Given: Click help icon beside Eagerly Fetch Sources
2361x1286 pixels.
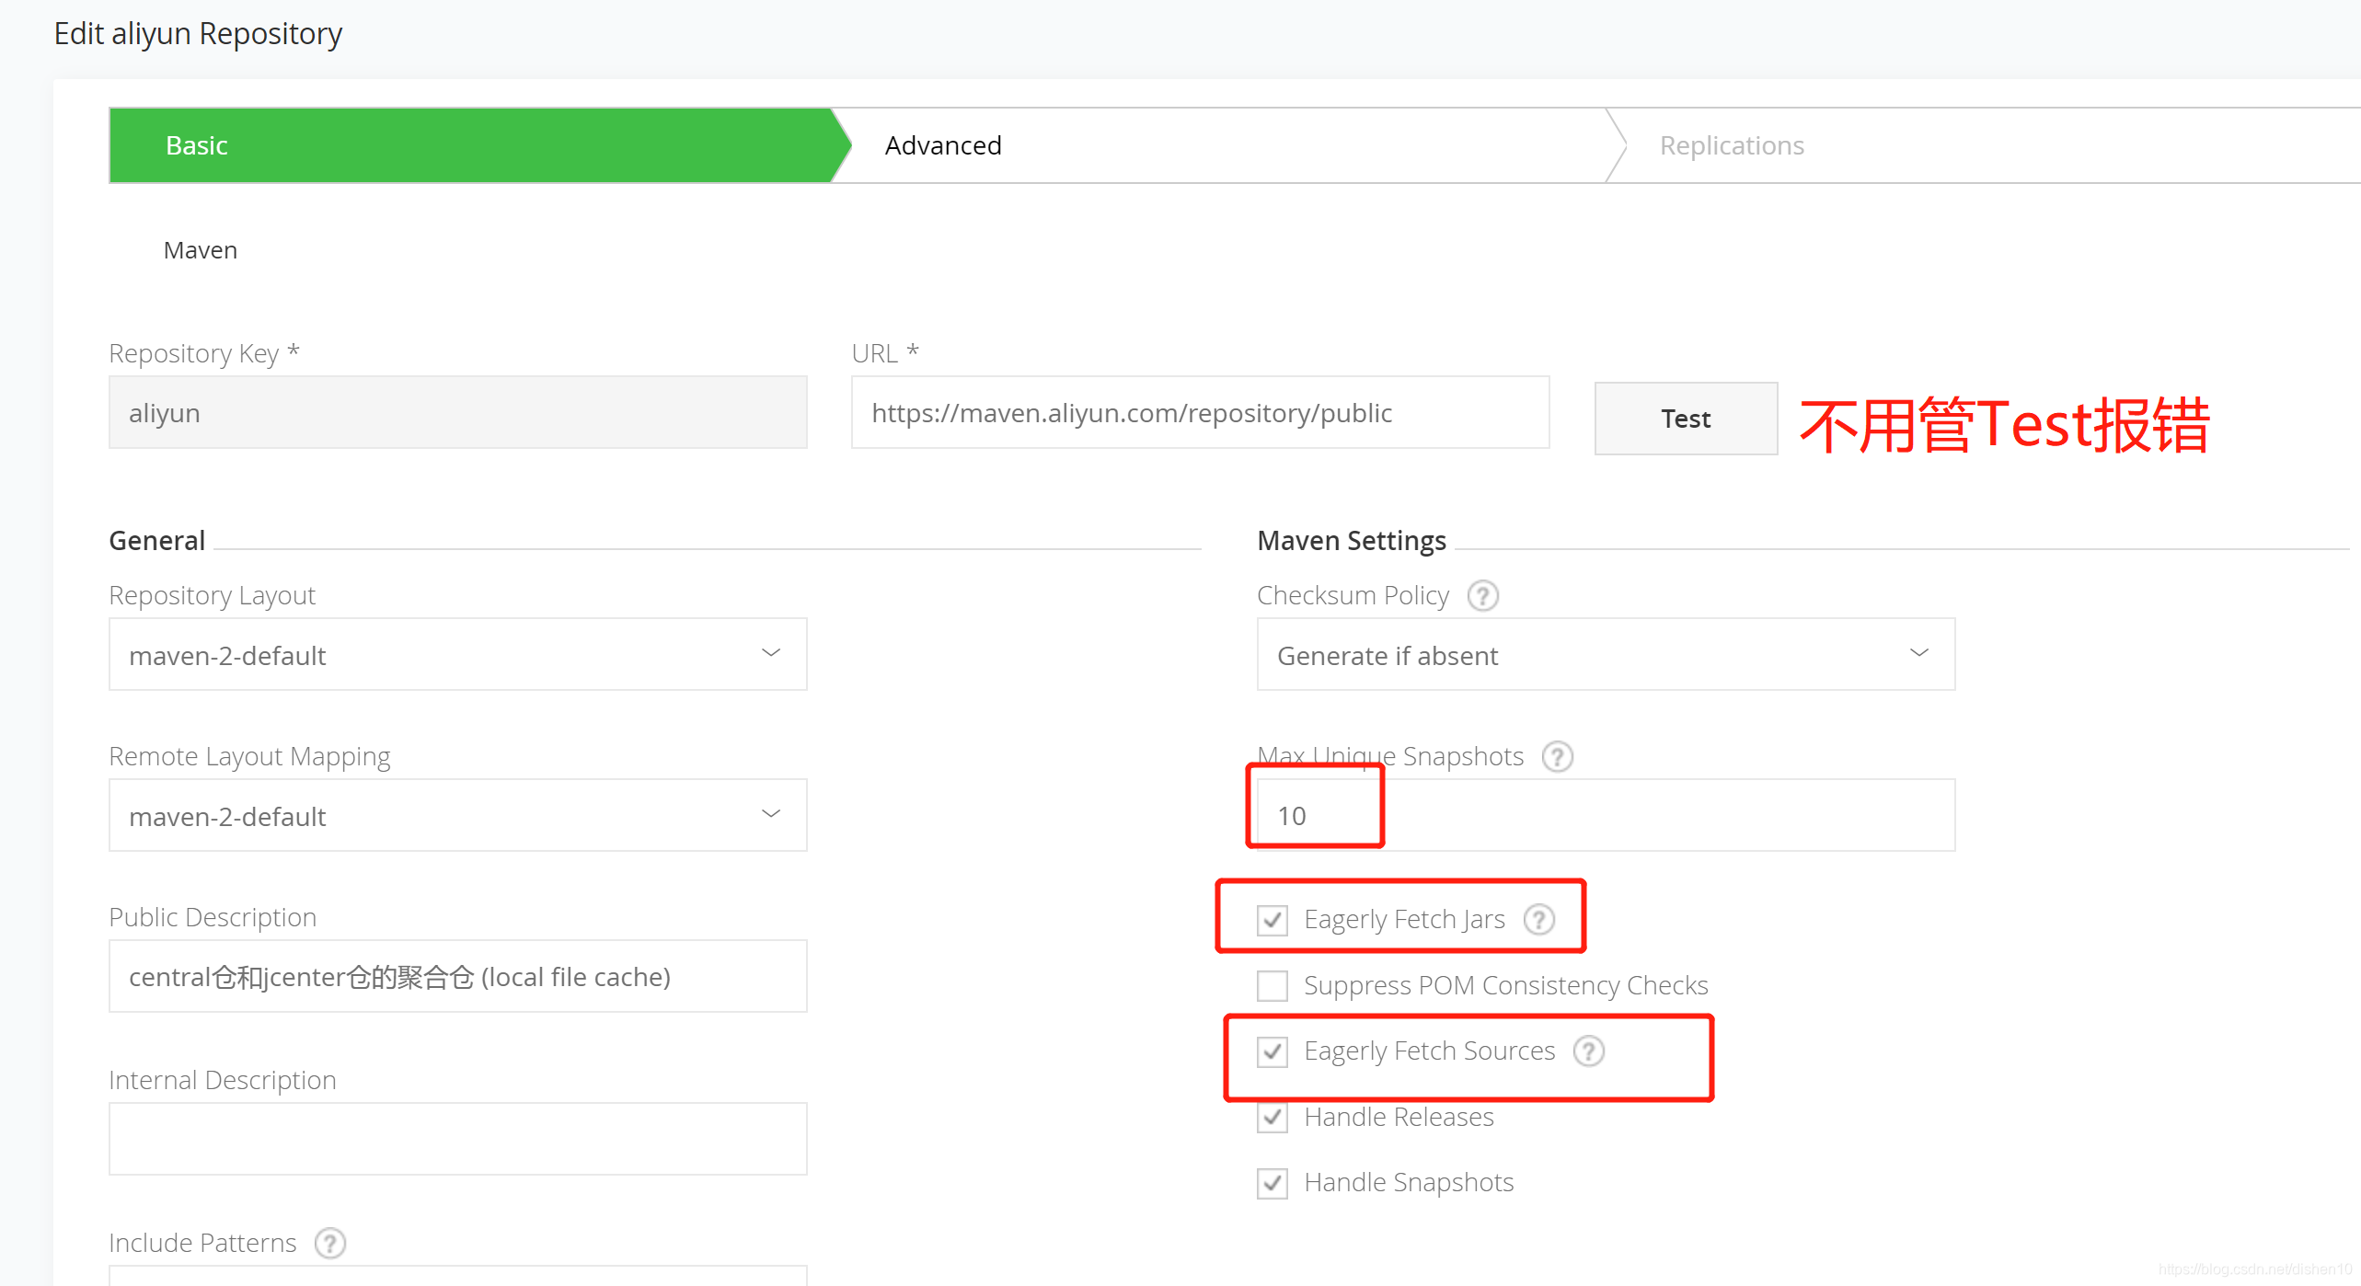Looking at the screenshot, I should click(x=1588, y=1051).
